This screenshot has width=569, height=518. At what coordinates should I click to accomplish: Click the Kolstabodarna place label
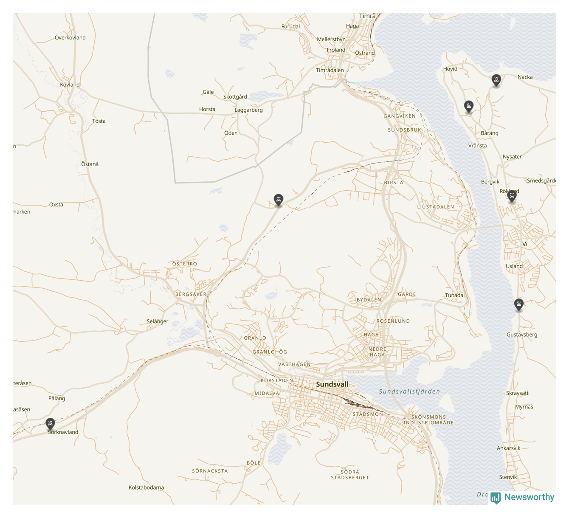146,487
